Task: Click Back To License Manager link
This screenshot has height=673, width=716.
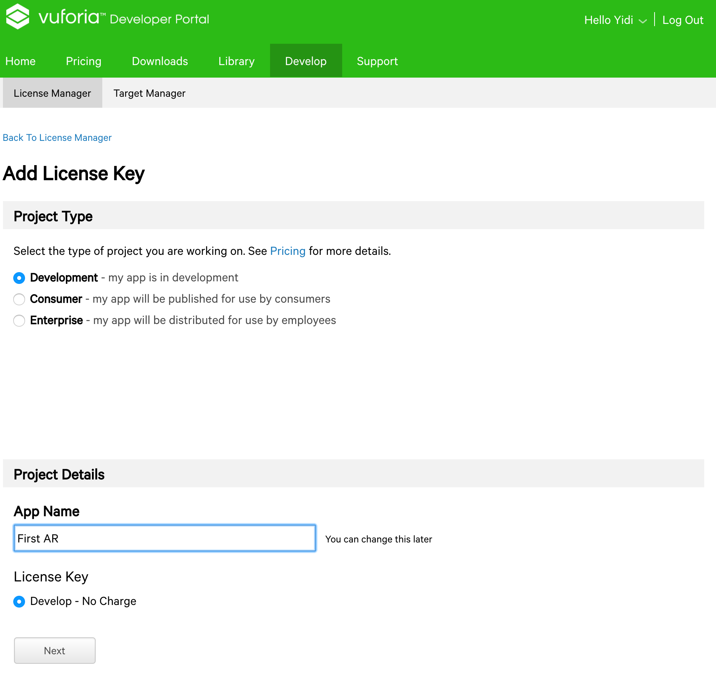Action: click(57, 138)
